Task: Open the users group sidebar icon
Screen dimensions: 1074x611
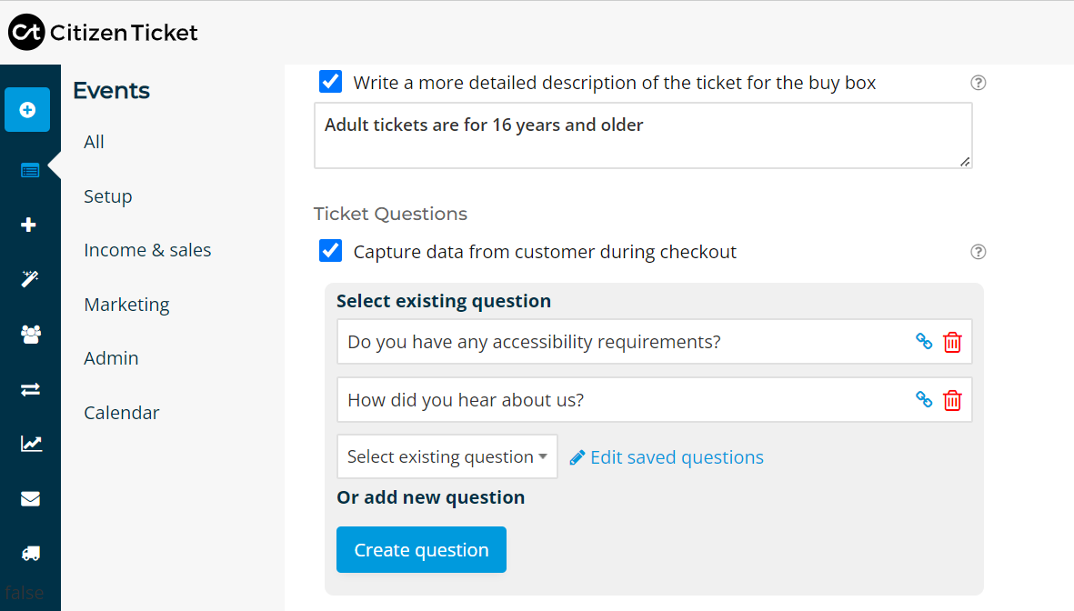Action: (x=30, y=335)
